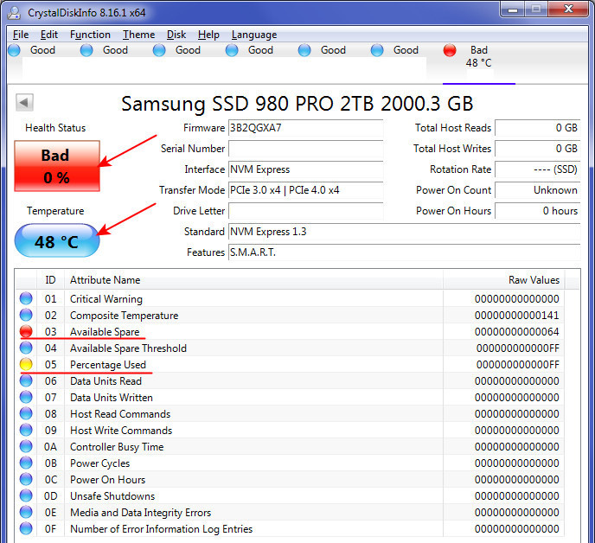Viewport: 595px width, 543px height.
Task: Click the Firmware field 3B2QGXA7
Action: pos(306,128)
